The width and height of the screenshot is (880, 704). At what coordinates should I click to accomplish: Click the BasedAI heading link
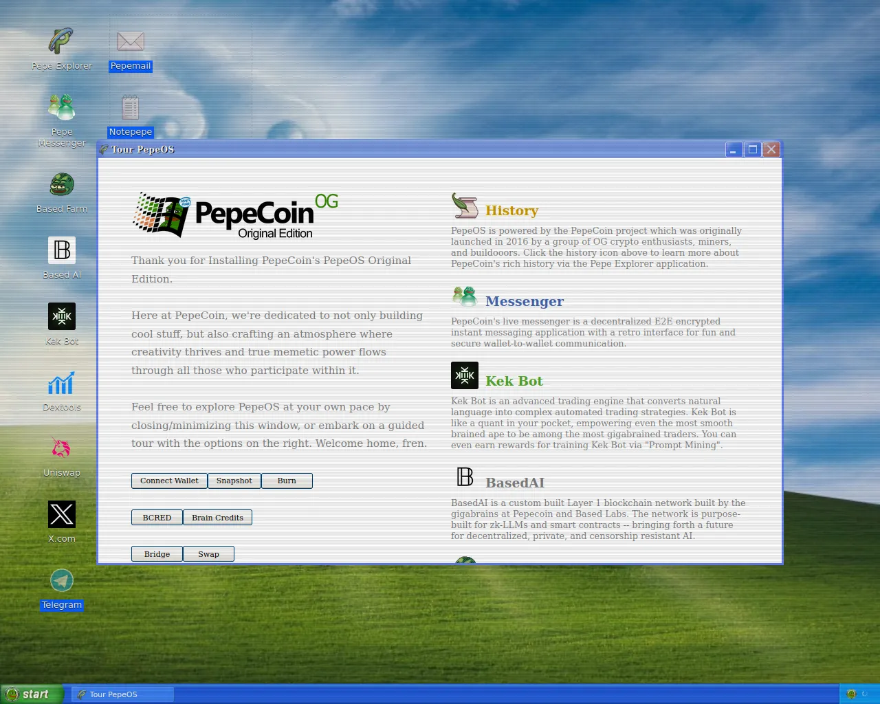click(515, 483)
